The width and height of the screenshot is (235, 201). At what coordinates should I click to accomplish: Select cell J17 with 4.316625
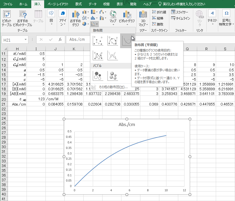click(x=55, y=84)
